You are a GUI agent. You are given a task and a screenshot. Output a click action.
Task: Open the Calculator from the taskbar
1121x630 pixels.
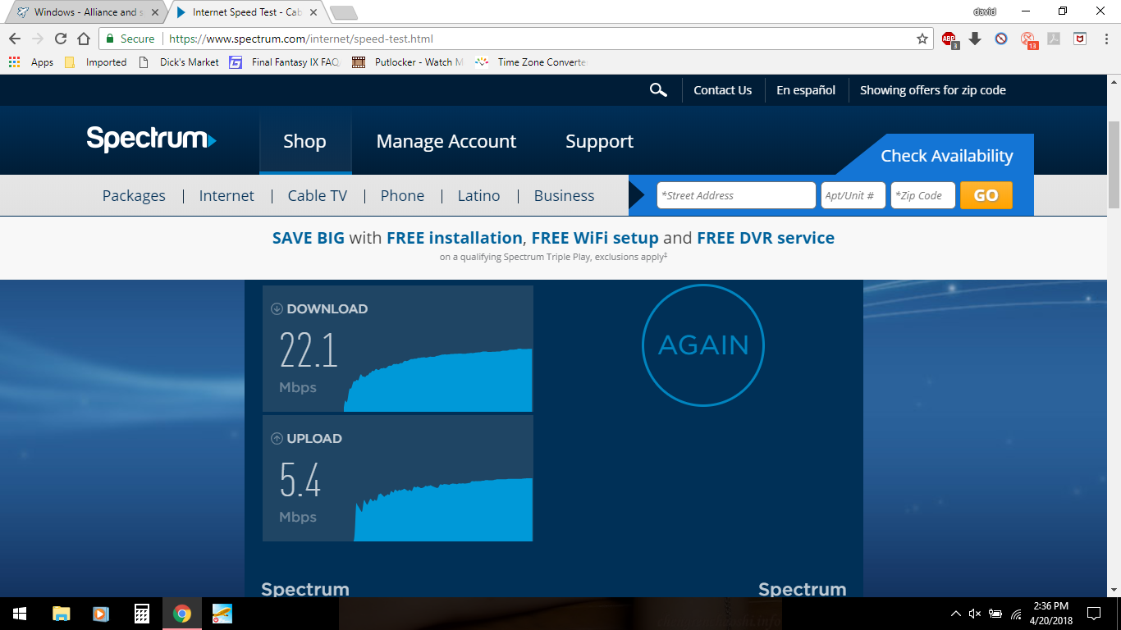coord(141,614)
